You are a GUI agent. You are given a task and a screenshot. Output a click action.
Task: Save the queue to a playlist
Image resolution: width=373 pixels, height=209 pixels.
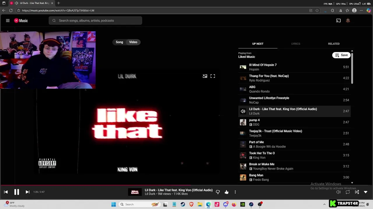[x=341, y=55]
